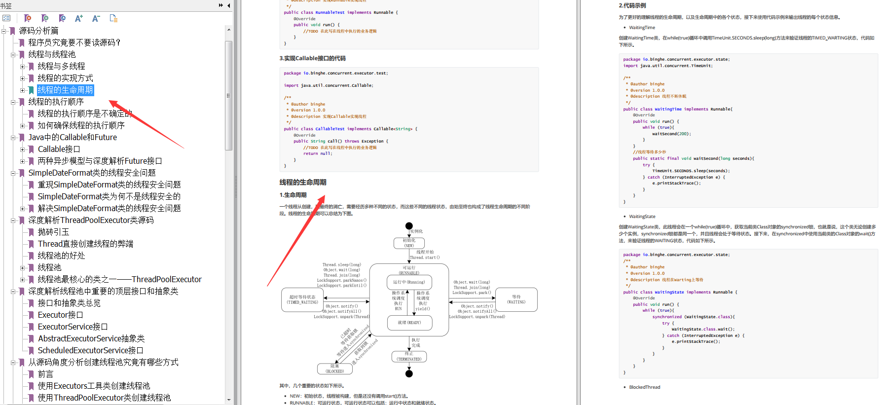The width and height of the screenshot is (882, 405).
Task: Expand the 线程的实现方式 node
Action: (23, 78)
